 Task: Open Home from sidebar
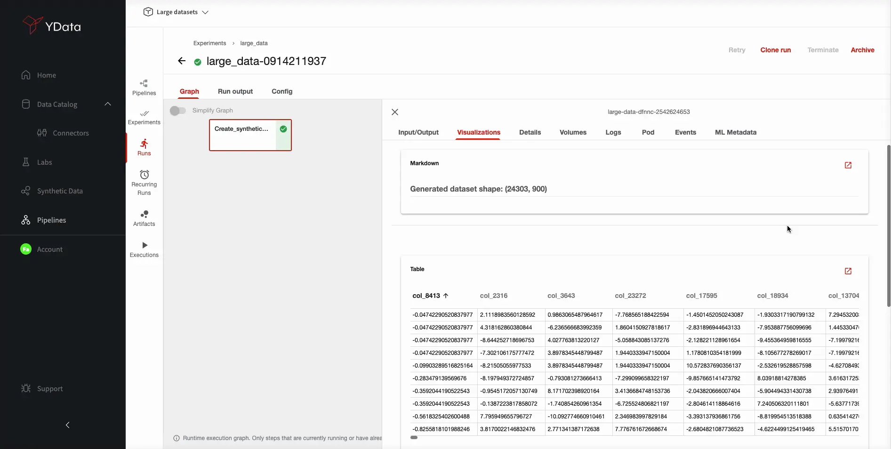pos(39,75)
